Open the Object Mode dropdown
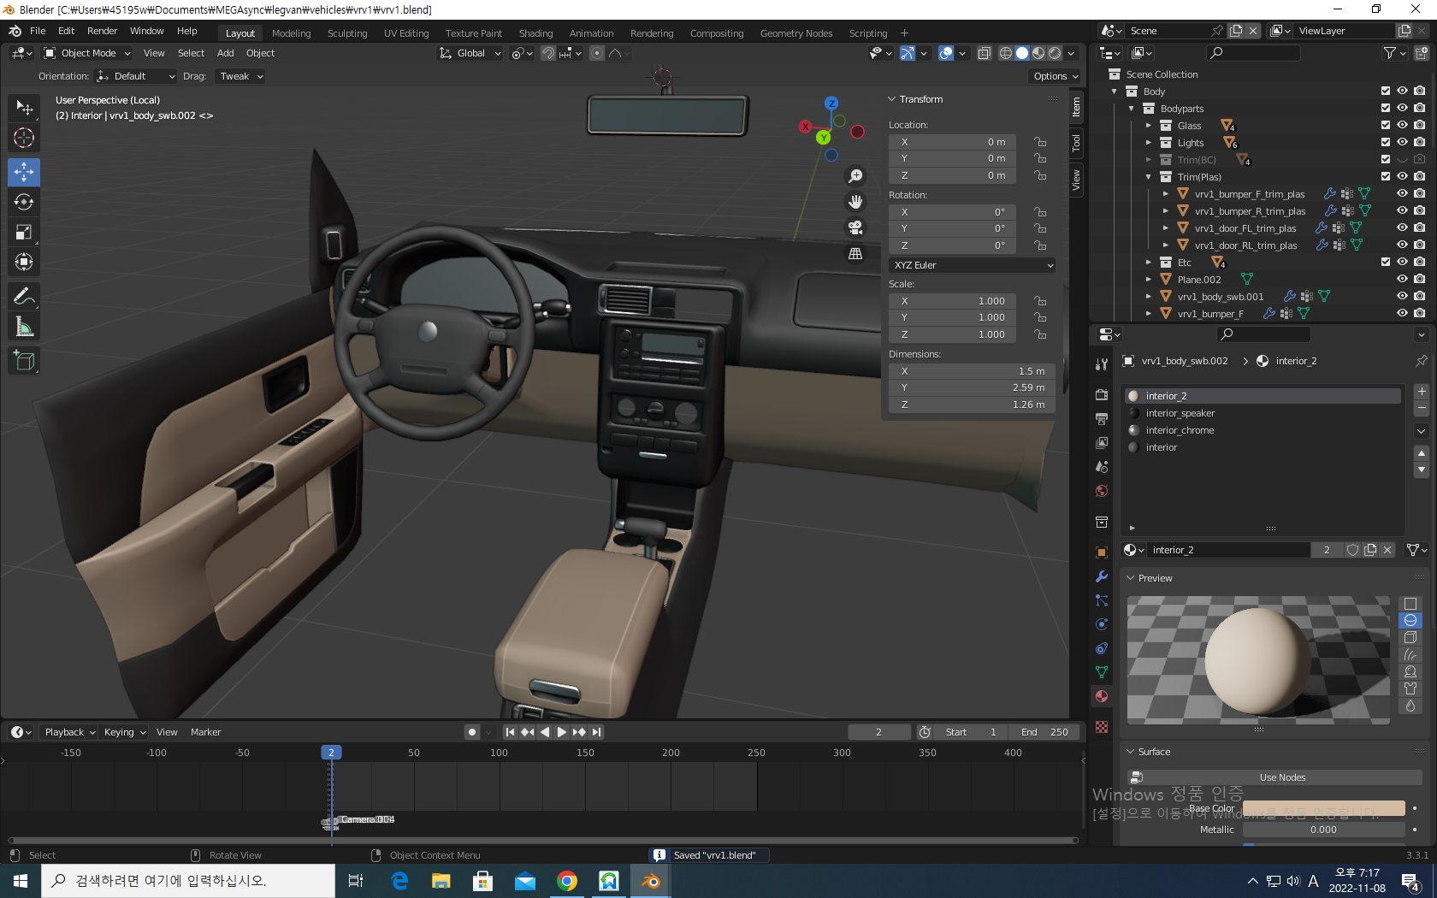This screenshot has height=898, width=1437. click(x=87, y=53)
